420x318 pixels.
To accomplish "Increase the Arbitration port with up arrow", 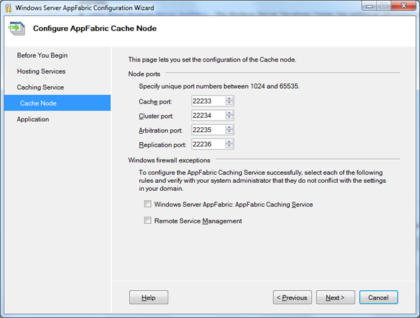I will 229,127.
